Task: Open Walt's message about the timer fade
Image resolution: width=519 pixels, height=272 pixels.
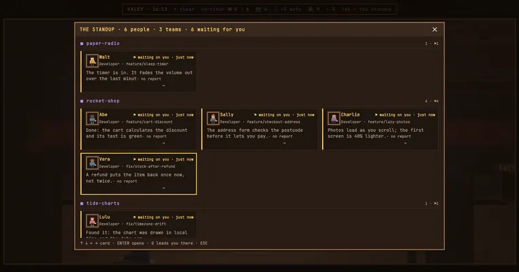Action: 139,75
